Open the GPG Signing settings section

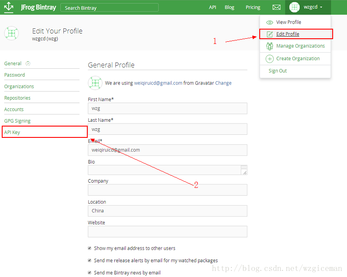(x=17, y=121)
